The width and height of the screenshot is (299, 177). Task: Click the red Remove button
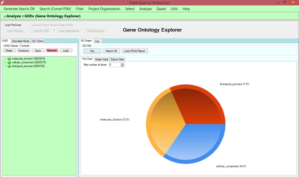tap(52, 51)
